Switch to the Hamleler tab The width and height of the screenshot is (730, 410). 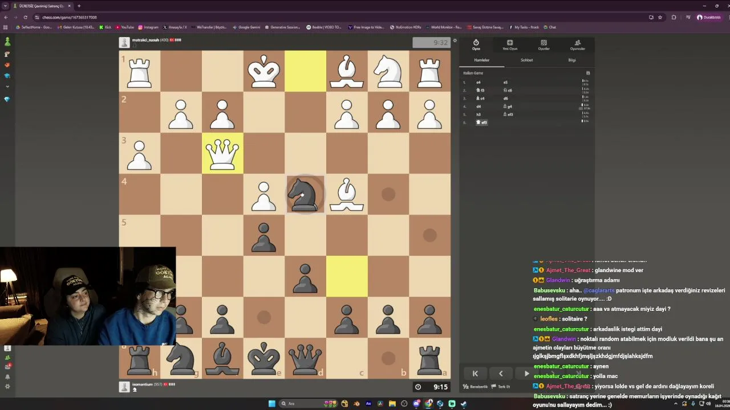[x=482, y=60]
